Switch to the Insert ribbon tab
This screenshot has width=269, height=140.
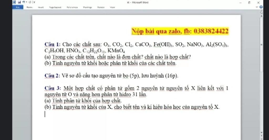coord(41,7)
